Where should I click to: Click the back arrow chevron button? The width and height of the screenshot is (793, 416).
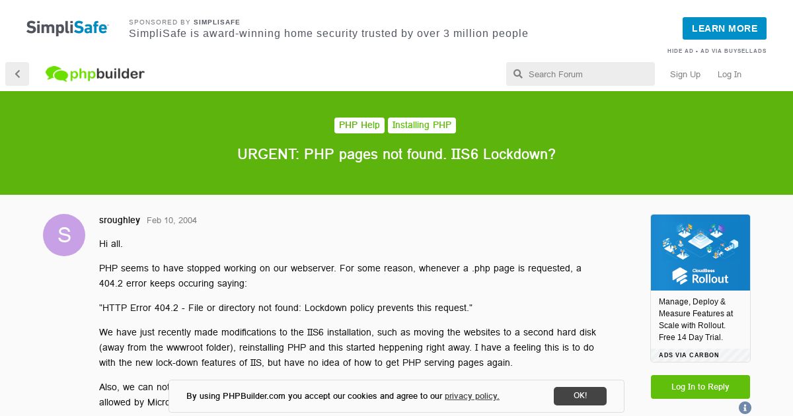click(17, 74)
